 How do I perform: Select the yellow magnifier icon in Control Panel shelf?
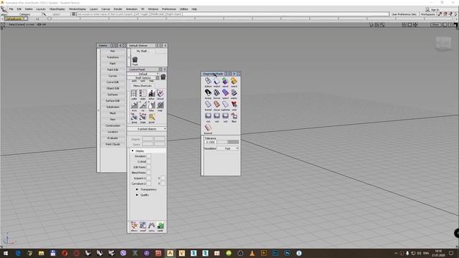coord(151,118)
